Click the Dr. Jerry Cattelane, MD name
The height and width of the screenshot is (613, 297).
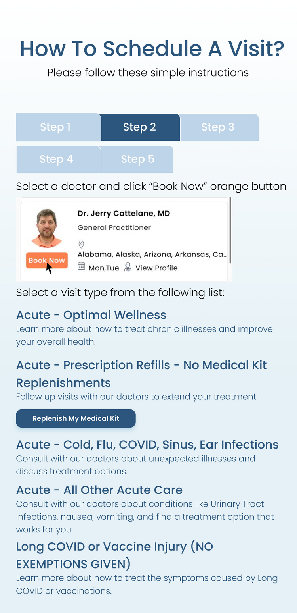tap(124, 214)
